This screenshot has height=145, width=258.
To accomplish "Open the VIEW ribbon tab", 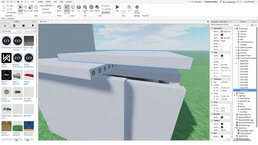I will point(62,2).
